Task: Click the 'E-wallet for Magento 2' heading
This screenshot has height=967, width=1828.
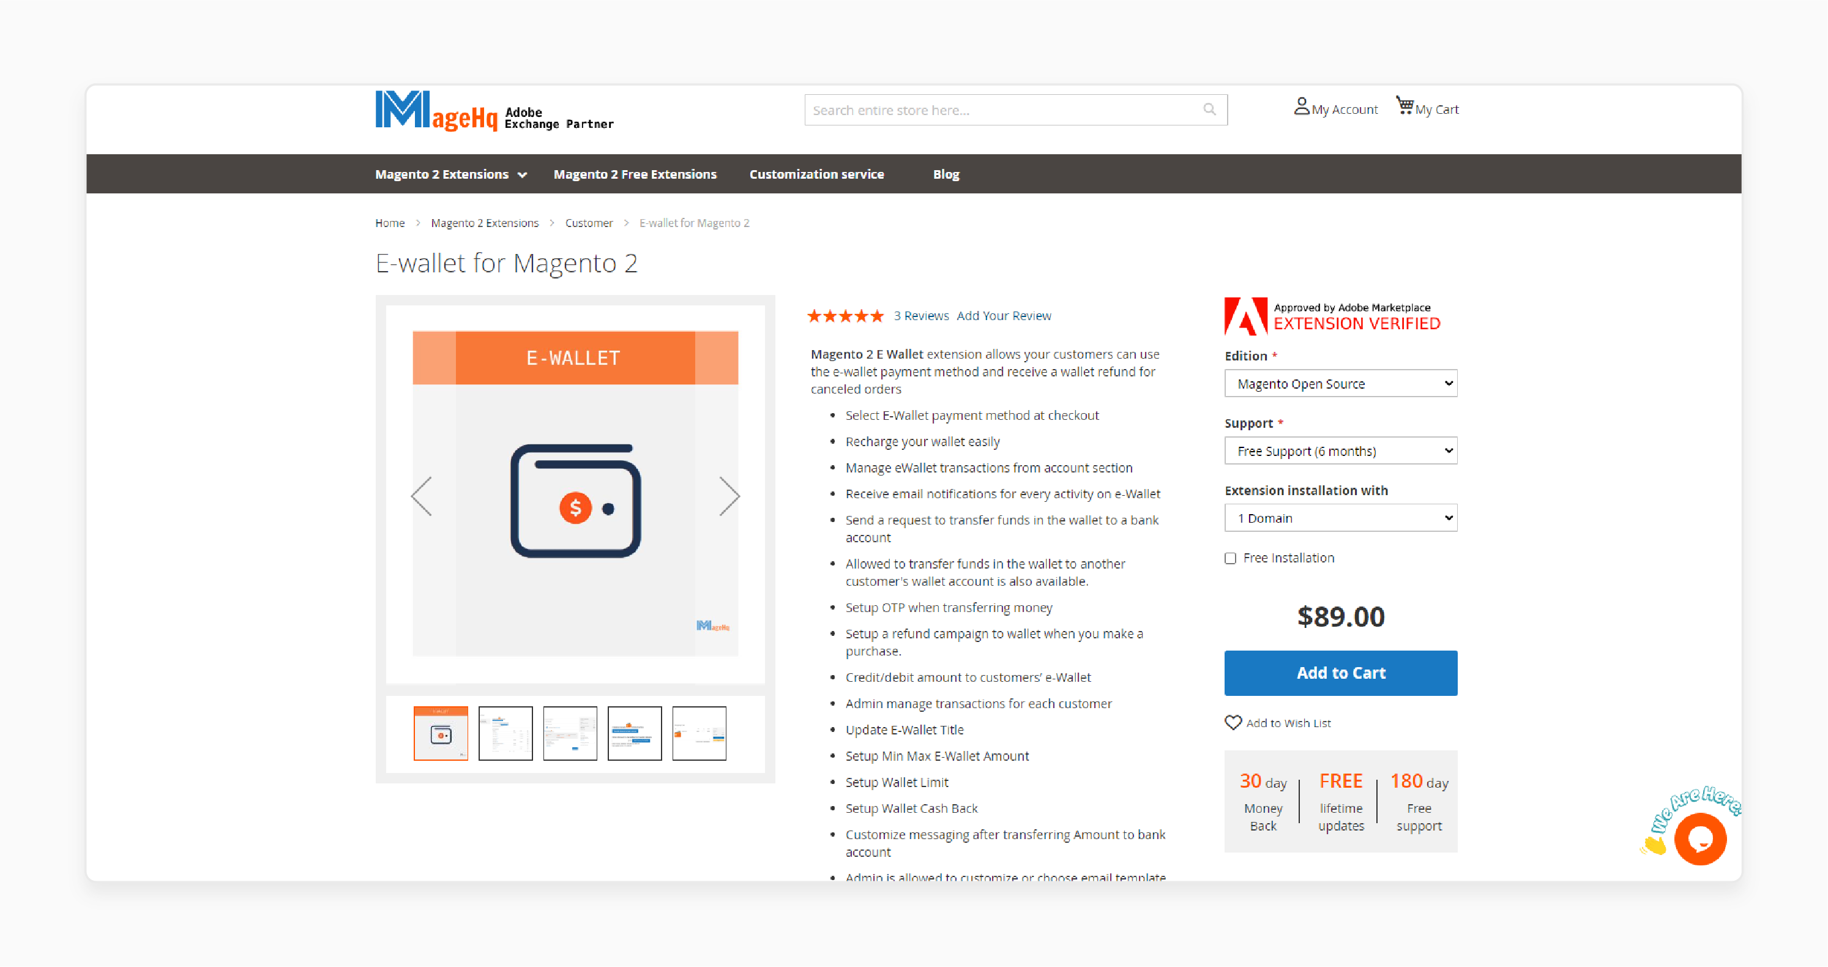Action: [506, 263]
